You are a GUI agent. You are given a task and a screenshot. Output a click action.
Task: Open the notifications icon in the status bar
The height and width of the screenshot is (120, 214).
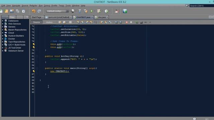194,119
